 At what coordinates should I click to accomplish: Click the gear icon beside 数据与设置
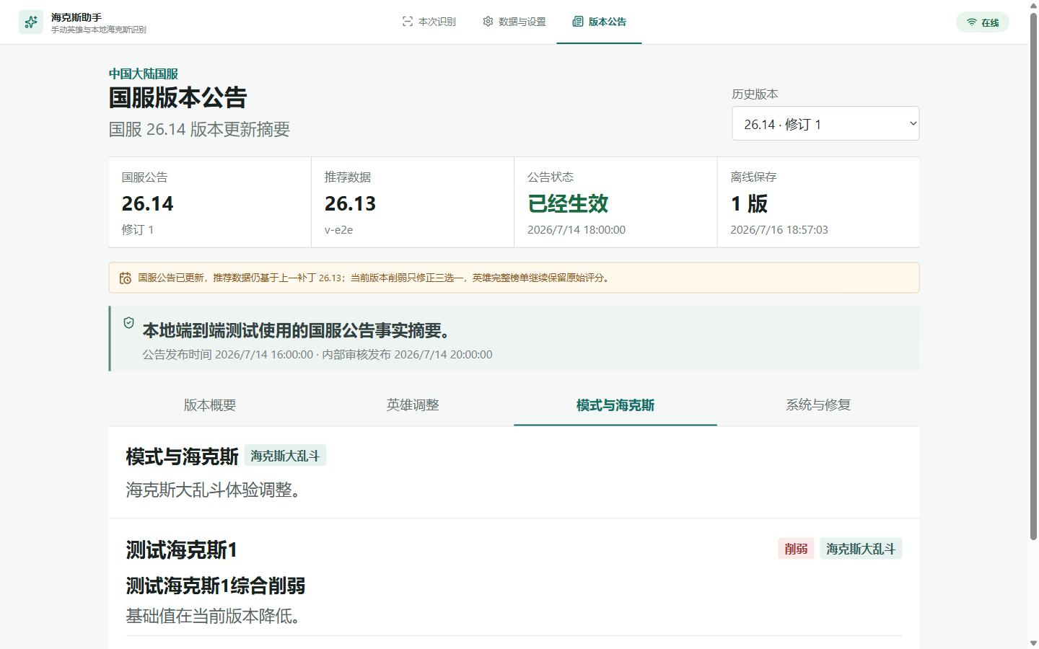488,22
